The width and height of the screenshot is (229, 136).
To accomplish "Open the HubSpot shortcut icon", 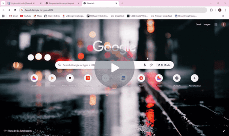I will [x=88, y=78].
